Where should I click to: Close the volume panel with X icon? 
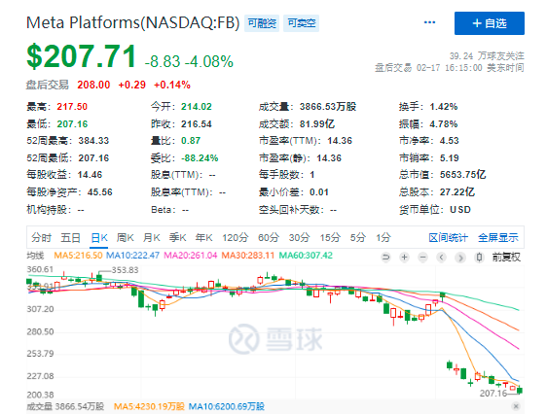[516, 406]
